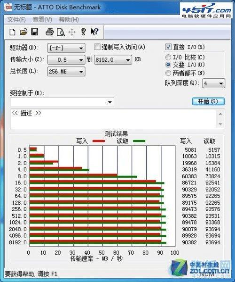Click write value 5081
The image size is (235, 282).
190,149
